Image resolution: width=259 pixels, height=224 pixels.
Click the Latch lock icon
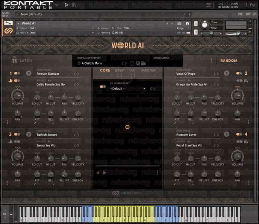click(x=14, y=60)
